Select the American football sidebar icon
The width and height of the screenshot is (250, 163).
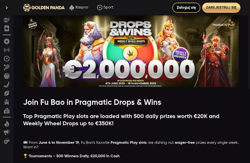7,93
